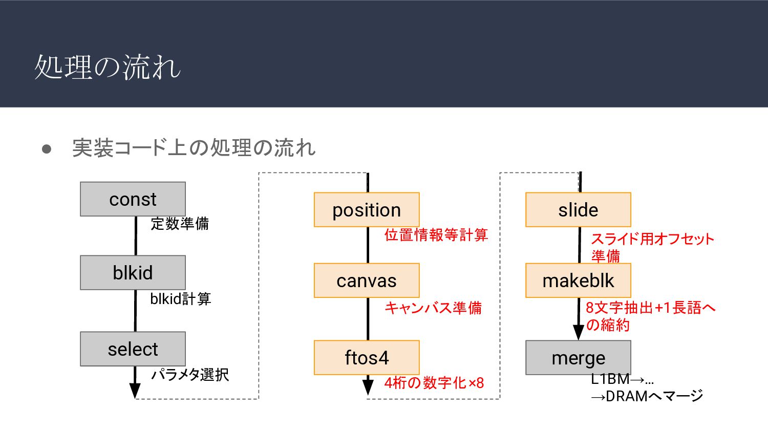Click the red 位置情報等計算 annotation

pyautogui.click(x=436, y=235)
